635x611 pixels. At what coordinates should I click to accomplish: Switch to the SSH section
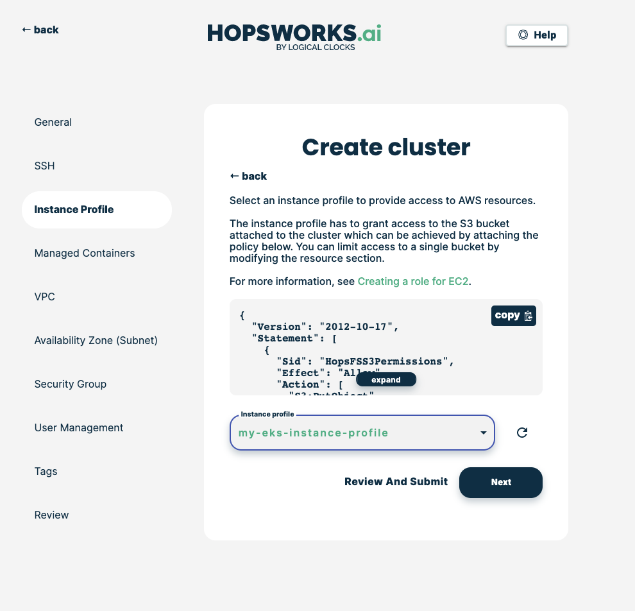point(45,166)
